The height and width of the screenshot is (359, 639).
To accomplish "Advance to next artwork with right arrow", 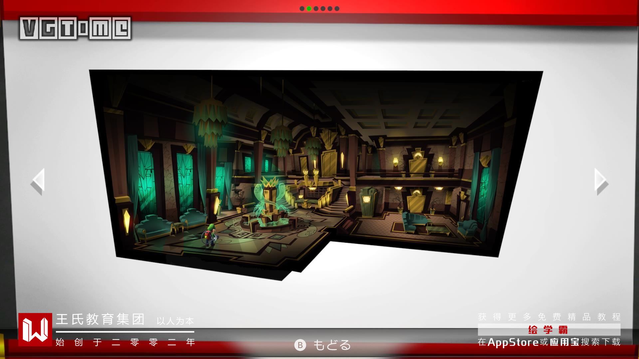I will (601, 181).
